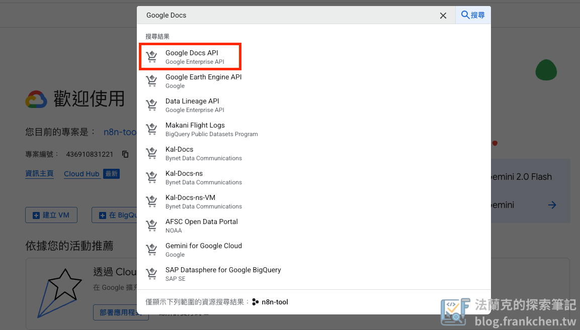Viewport: 580px width, 330px height.
Task: Choose the Makani Flight Logs result
Action: (314, 130)
